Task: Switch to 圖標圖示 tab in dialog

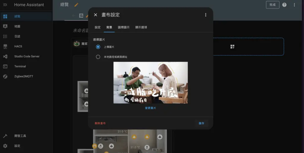Action: point(124,28)
